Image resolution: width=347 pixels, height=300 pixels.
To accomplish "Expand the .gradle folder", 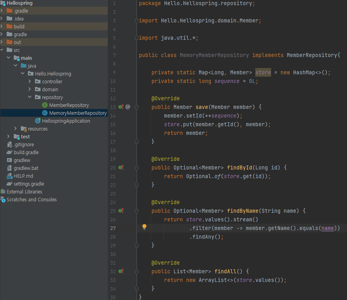I will point(2,11).
